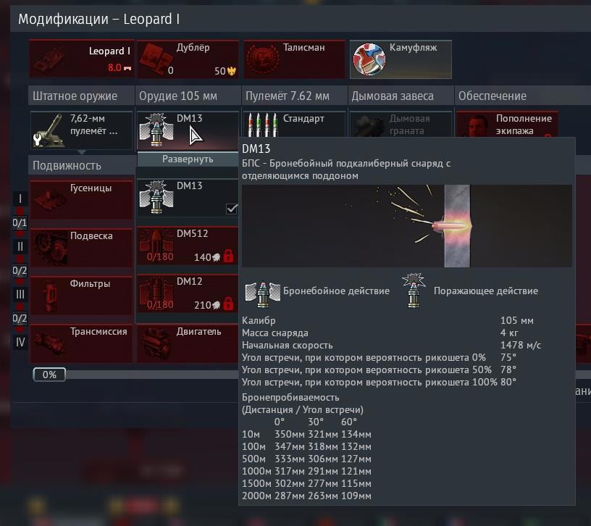This screenshot has width=591, height=526.
Task: Click the golden eagle currency icon by 50
Action: tap(232, 71)
